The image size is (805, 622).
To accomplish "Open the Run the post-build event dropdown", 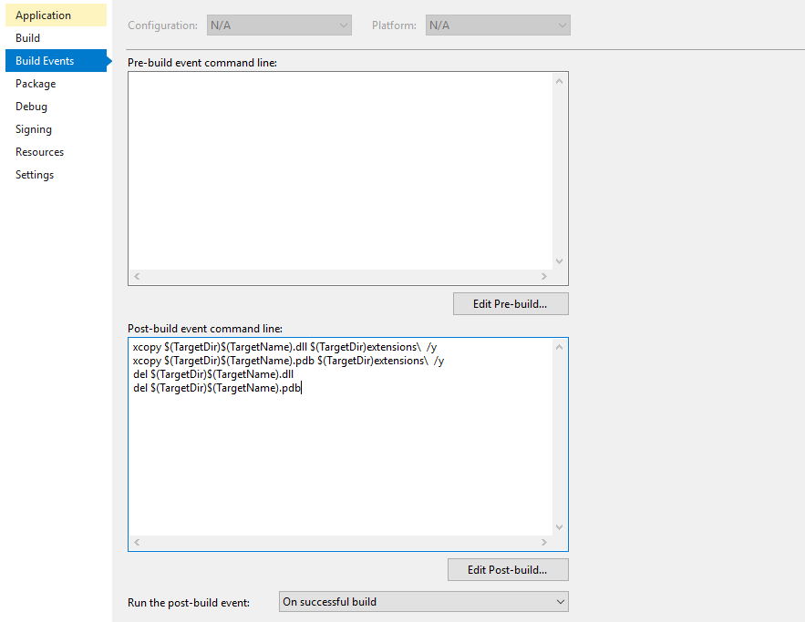I will [422, 602].
